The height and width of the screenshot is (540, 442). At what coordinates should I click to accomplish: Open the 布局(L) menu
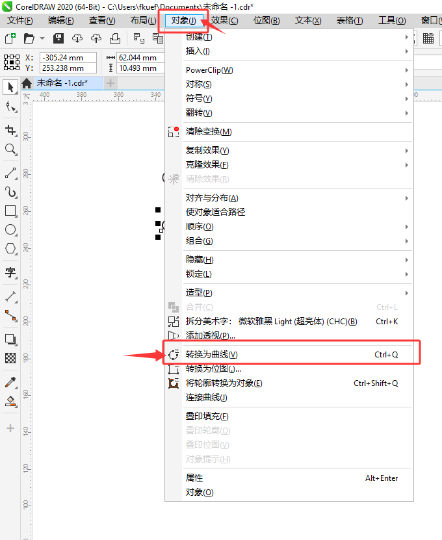point(143,21)
